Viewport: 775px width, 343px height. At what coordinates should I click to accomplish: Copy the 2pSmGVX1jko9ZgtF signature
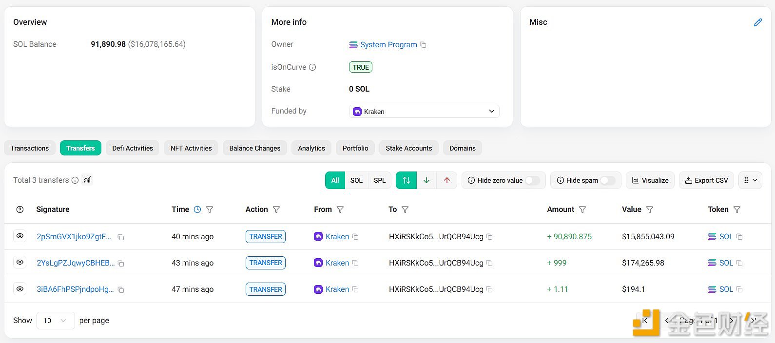click(x=121, y=237)
